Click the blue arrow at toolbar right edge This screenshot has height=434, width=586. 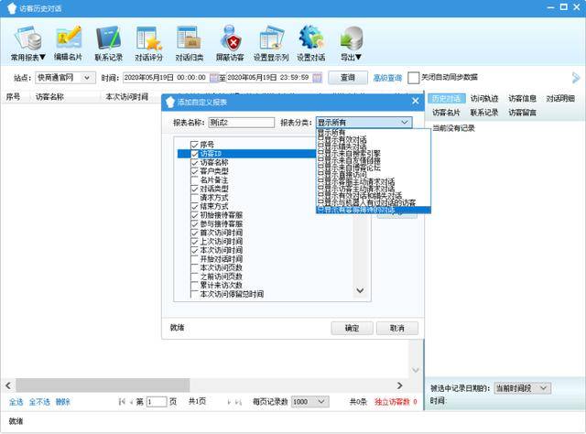[576, 78]
